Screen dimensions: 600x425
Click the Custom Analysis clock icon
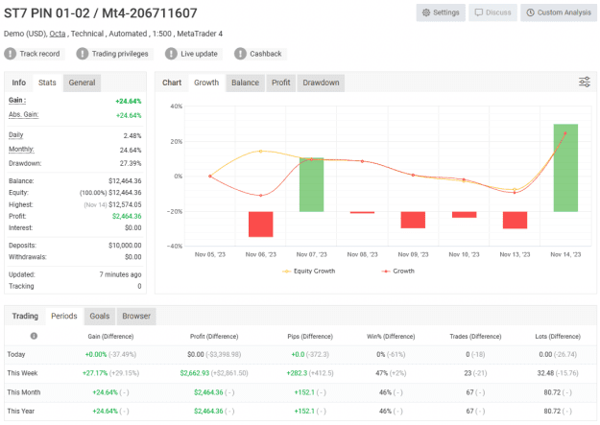tap(530, 12)
